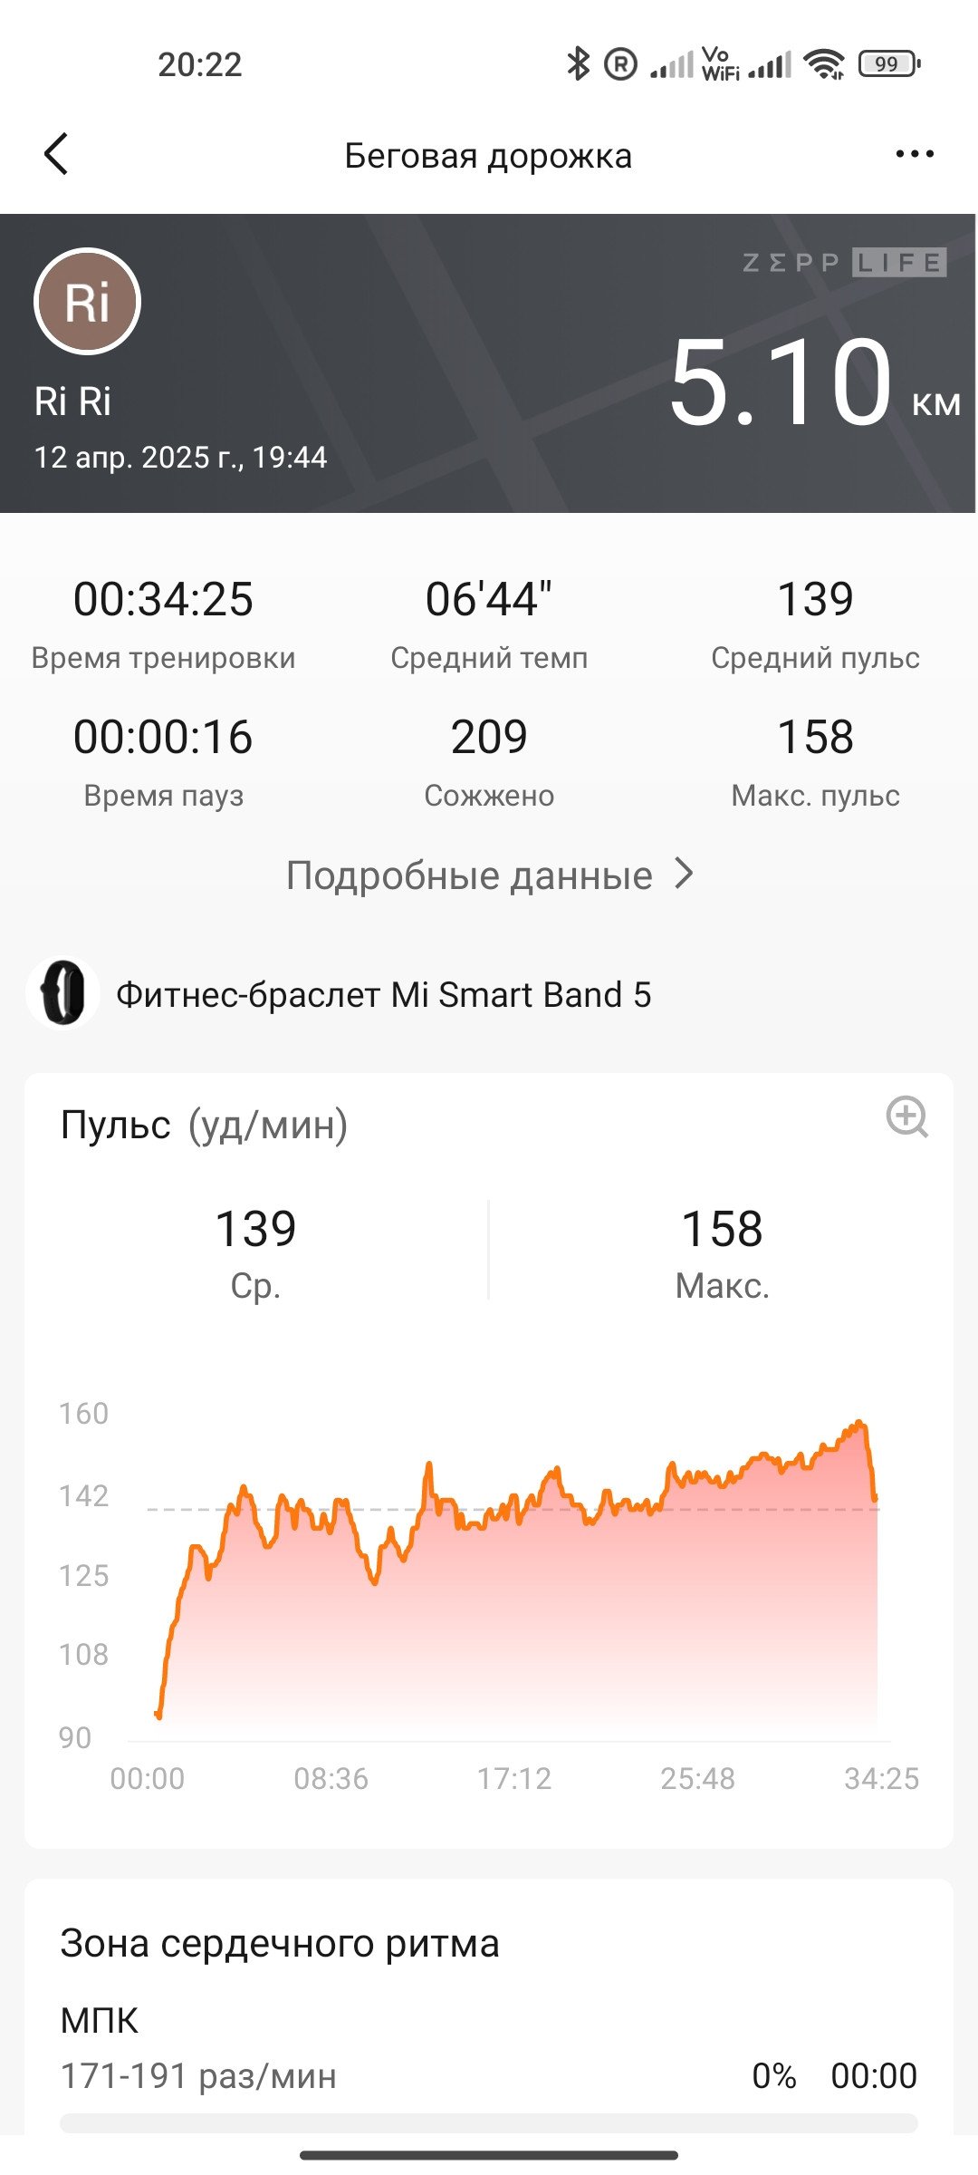Tap the МПК heart rate zone bar
The image size is (978, 2175).
point(489,2122)
